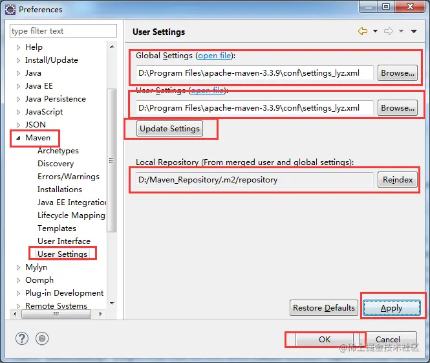The height and width of the screenshot is (363, 430).
Task: Click the User Settings path field
Action: (255, 108)
